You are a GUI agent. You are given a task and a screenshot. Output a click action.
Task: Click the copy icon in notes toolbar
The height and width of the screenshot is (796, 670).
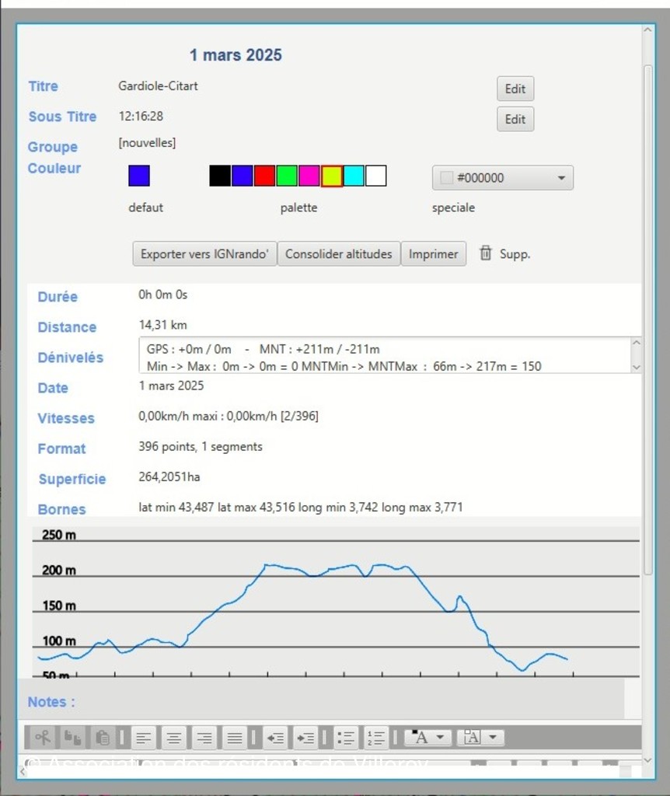72,737
